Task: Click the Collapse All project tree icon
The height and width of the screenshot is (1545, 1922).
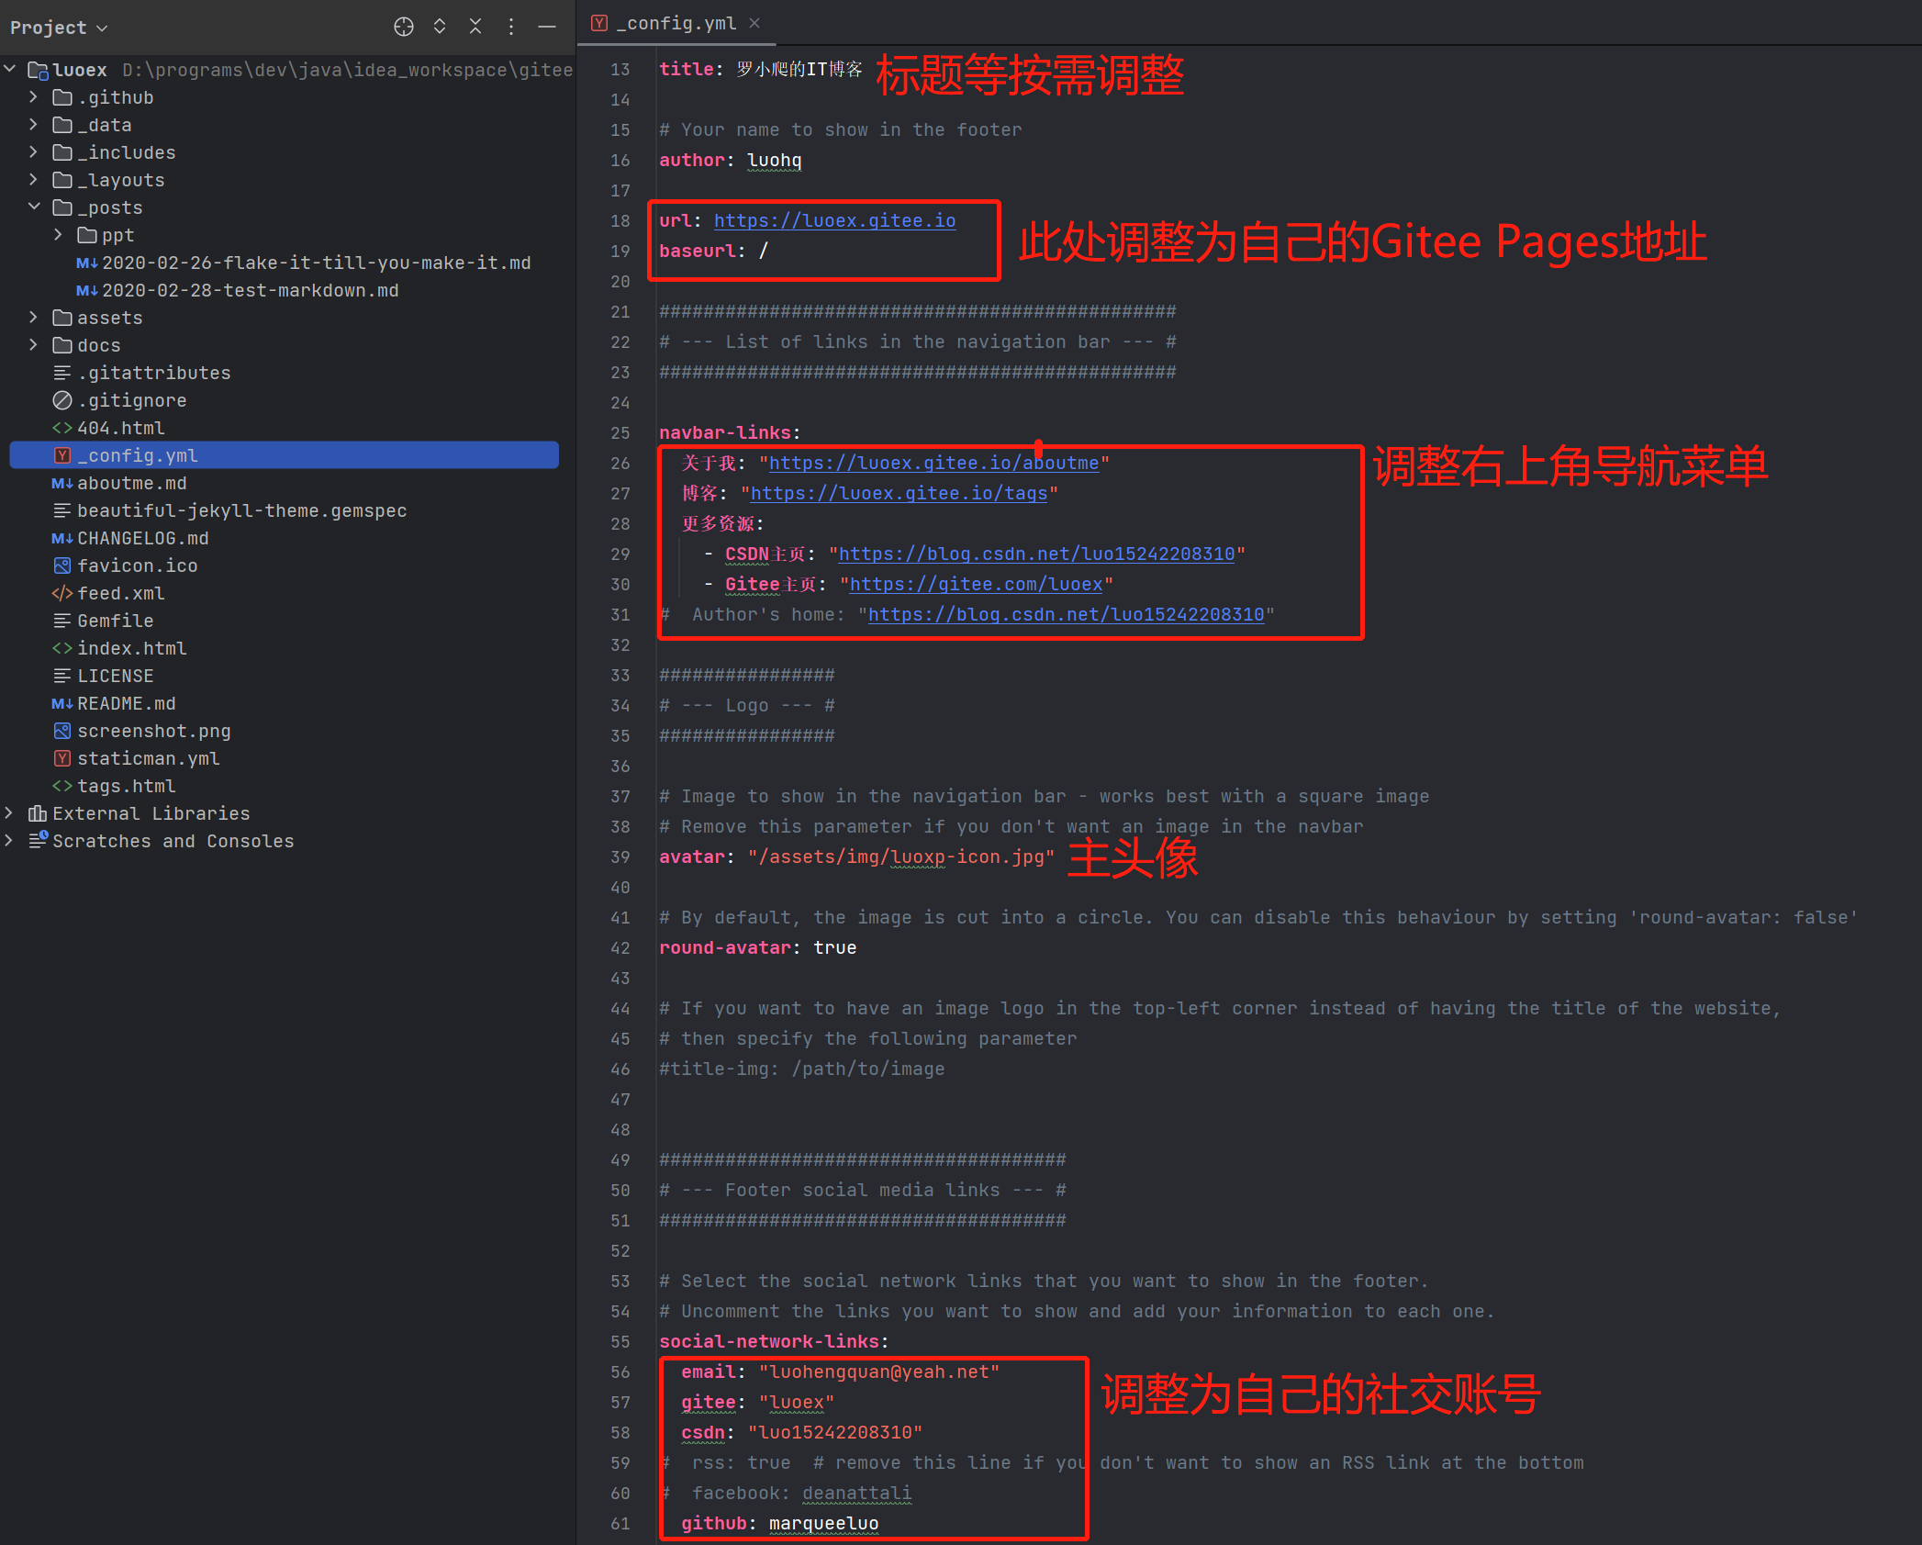Action: point(475,27)
